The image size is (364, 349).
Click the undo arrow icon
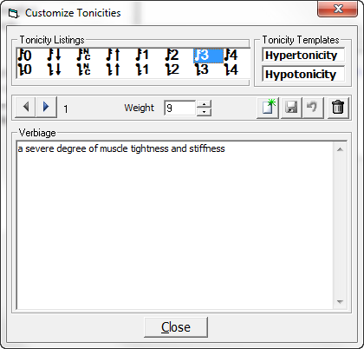tap(313, 108)
